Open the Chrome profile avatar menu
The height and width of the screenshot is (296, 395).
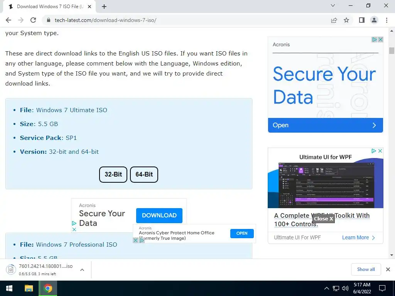374,20
